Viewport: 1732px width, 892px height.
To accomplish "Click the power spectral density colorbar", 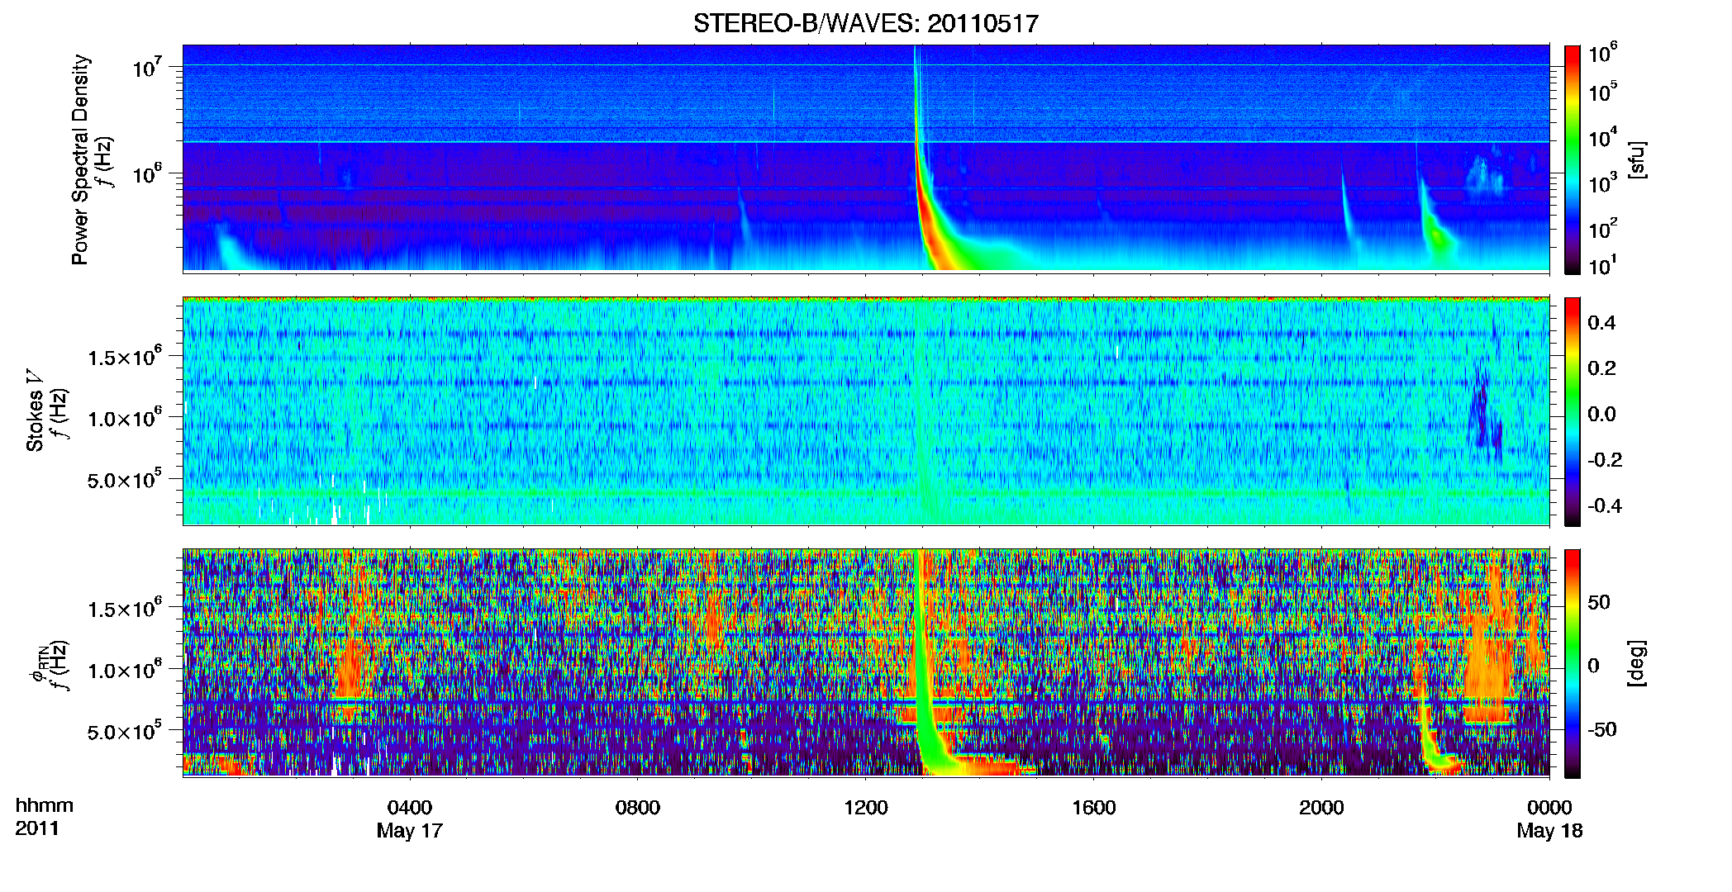I will click(1573, 159).
